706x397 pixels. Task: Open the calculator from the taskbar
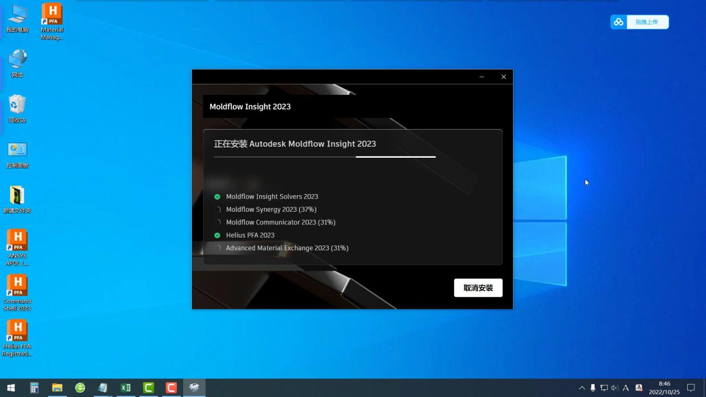click(34, 388)
